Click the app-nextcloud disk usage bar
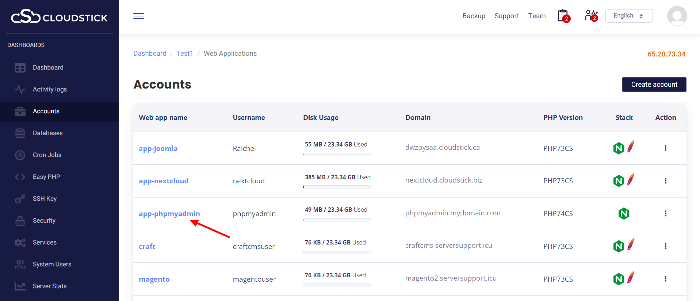 (337, 187)
